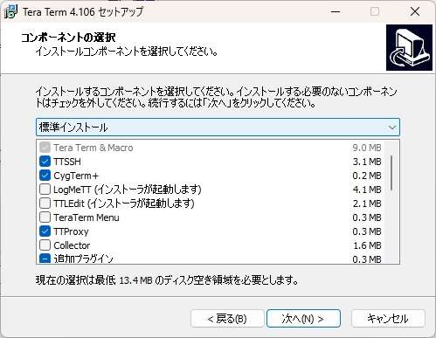Go back with 戻る(B) button

coord(227,319)
